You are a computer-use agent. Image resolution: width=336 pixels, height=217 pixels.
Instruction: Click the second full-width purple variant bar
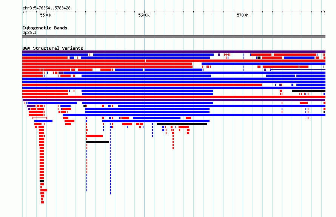174,100
